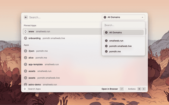
Task: Click the www app icon
Action: tap(26, 31)
